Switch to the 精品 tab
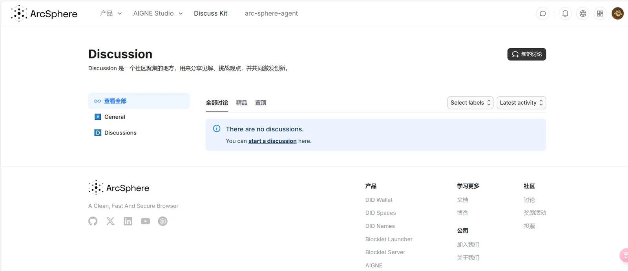Image resolution: width=628 pixels, height=271 pixels. (x=241, y=103)
